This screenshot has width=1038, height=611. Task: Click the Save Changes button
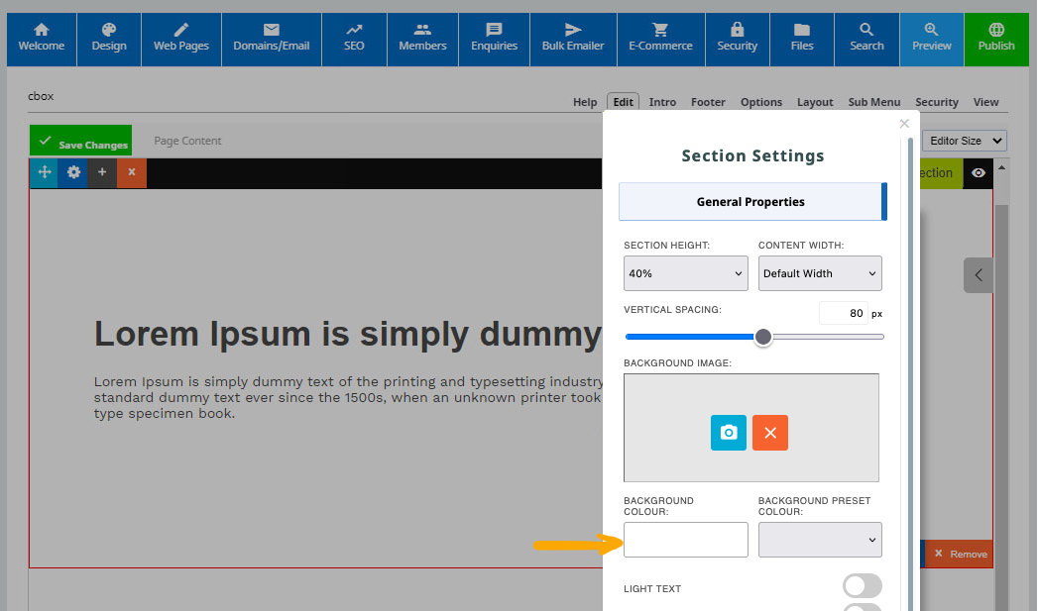(81, 143)
